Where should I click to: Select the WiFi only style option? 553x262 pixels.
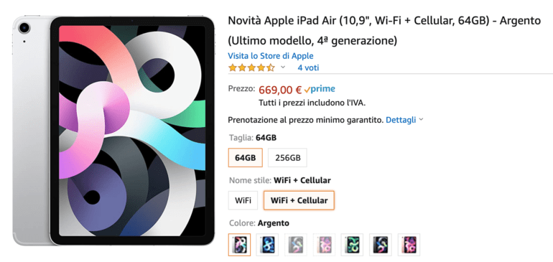pyautogui.click(x=243, y=200)
